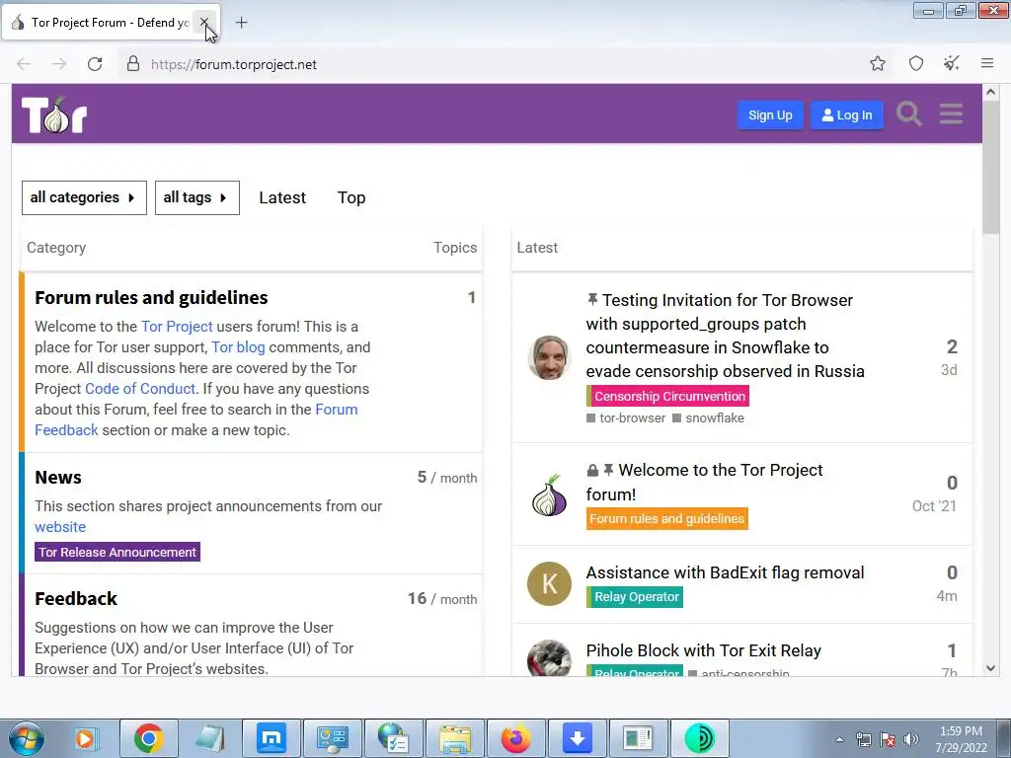Click the media player taskbar icon
Screen dimensions: 1011x758
tap(85, 738)
